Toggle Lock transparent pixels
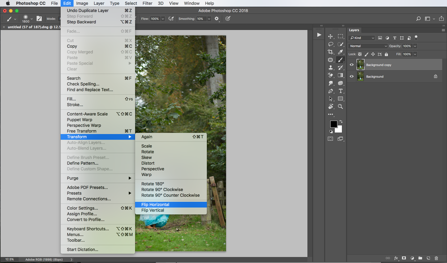Viewport: 447px width, 263px height. pos(360,54)
